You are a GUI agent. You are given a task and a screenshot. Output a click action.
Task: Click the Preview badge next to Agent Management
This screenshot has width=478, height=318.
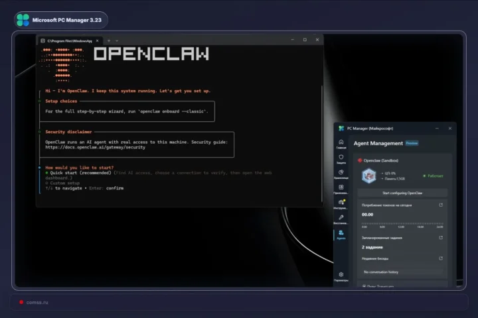click(412, 143)
